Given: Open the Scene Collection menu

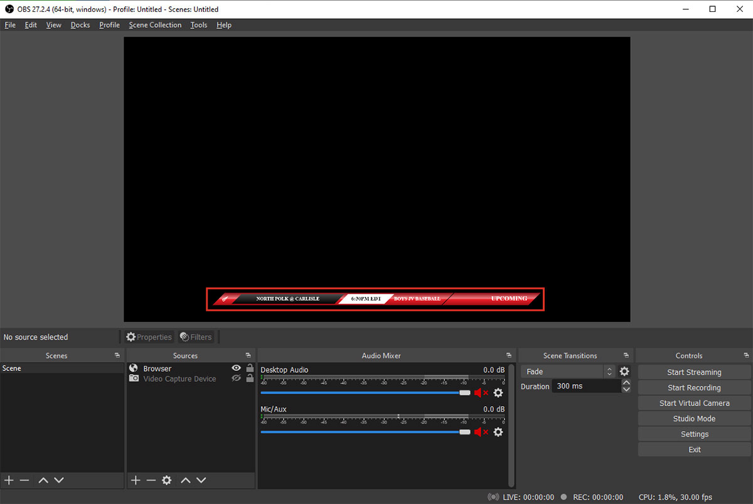Looking at the screenshot, I should [155, 25].
